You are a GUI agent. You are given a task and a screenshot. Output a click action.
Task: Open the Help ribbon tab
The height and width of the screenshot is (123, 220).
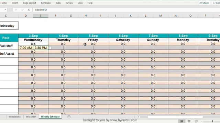coord(90,3)
